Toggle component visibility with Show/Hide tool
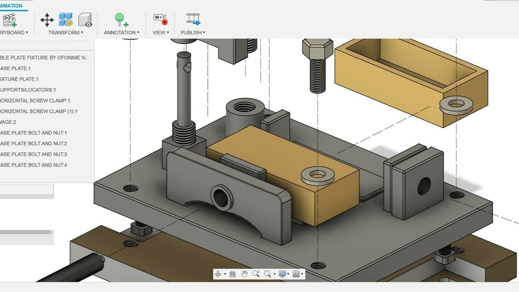Screen dimensions: 519x292 [x=86, y=19]
